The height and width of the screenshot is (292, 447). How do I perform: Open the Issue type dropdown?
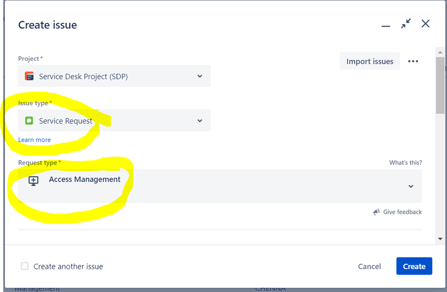pos(114,120)
